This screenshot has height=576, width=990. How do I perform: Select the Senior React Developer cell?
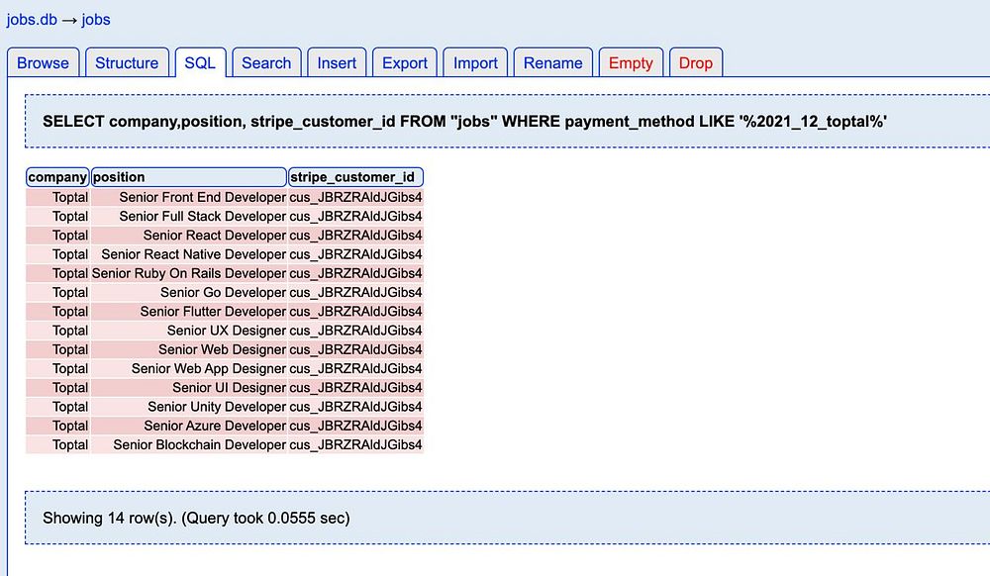click(189, 236)
